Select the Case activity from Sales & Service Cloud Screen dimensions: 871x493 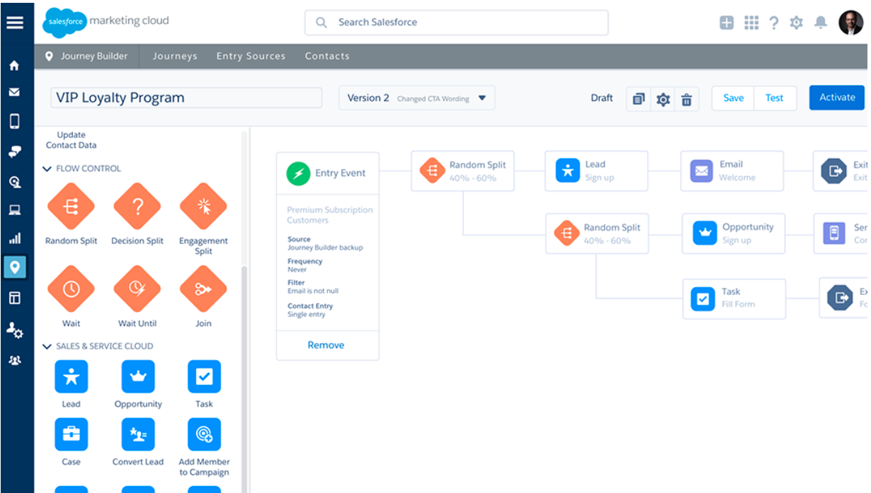(71, 434)
